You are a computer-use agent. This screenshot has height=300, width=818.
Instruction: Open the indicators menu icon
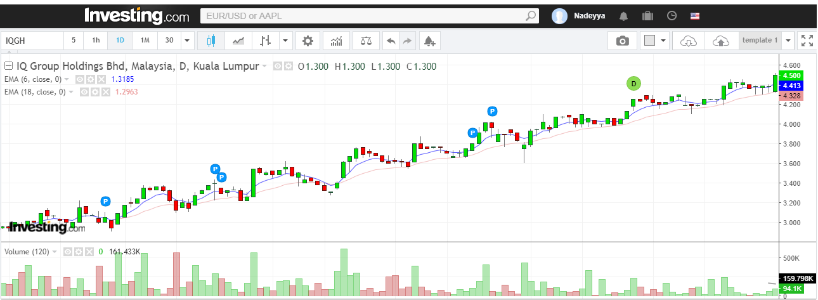(x=337, y=41)
